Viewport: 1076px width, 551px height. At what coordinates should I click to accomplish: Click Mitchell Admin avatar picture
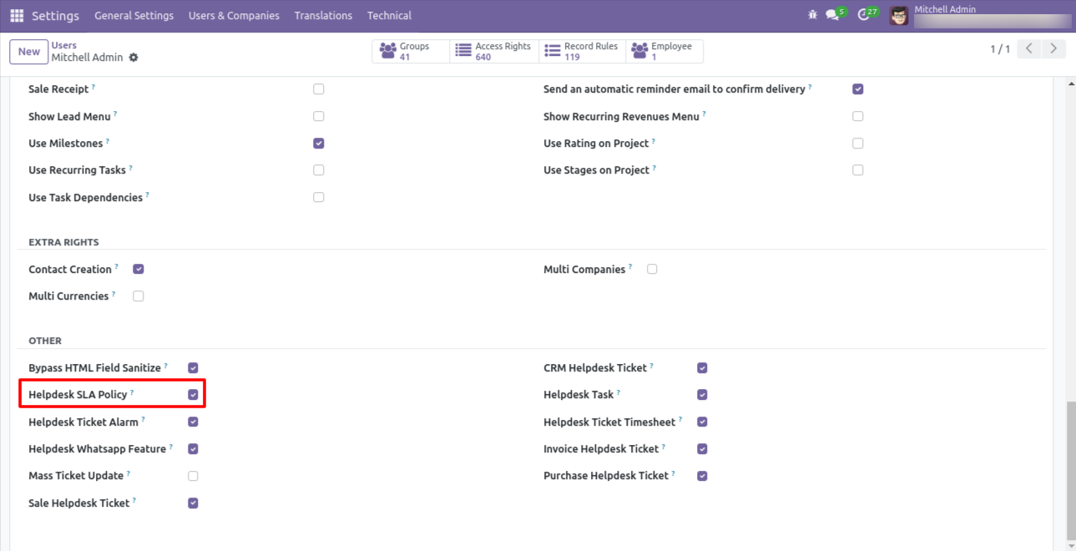tap(898, 16)
